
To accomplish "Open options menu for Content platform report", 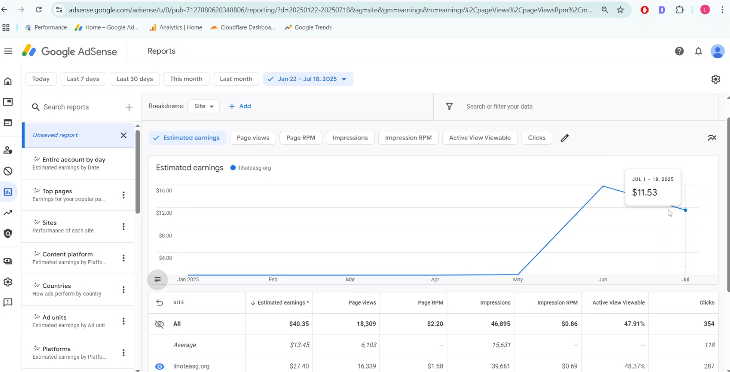I will click(x=123, y=258).
